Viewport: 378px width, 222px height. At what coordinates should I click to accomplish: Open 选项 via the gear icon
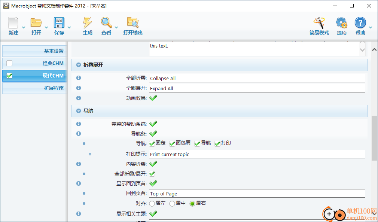342,23
